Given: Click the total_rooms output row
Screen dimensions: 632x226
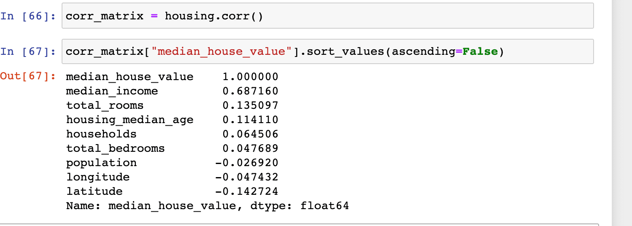Looking at the screenshot, I should tap(105, 105).
